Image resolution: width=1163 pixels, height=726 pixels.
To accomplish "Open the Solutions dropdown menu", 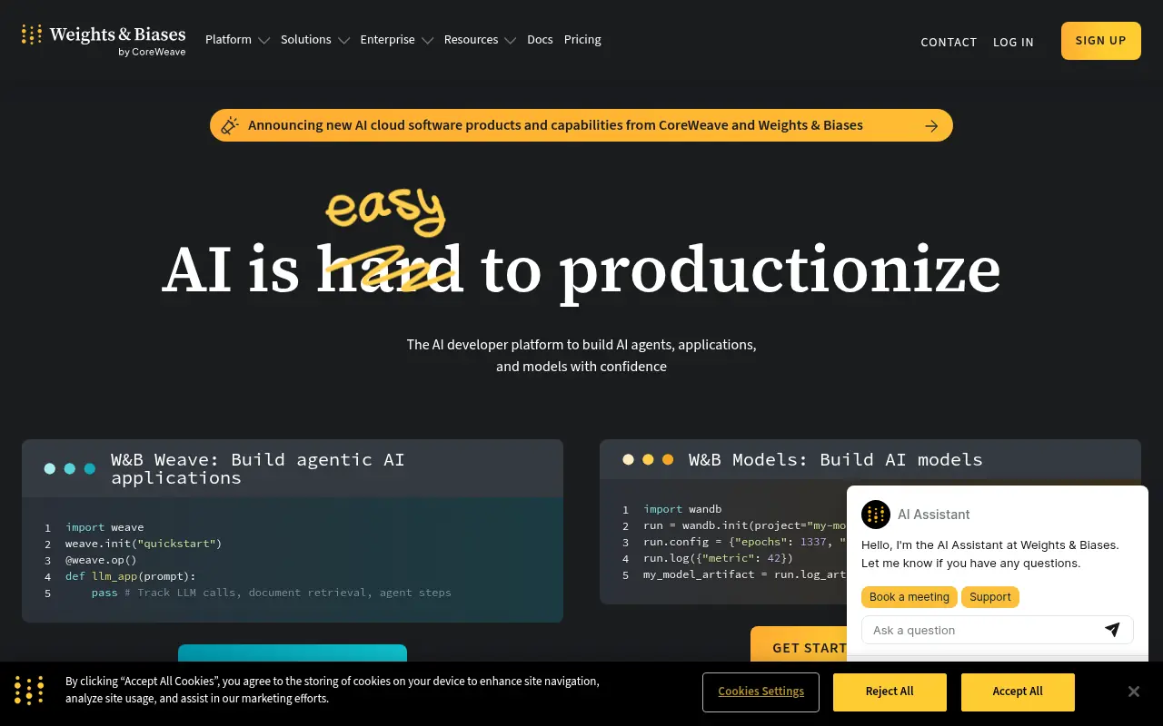I will pyautogui.click(x=314, y=40).
